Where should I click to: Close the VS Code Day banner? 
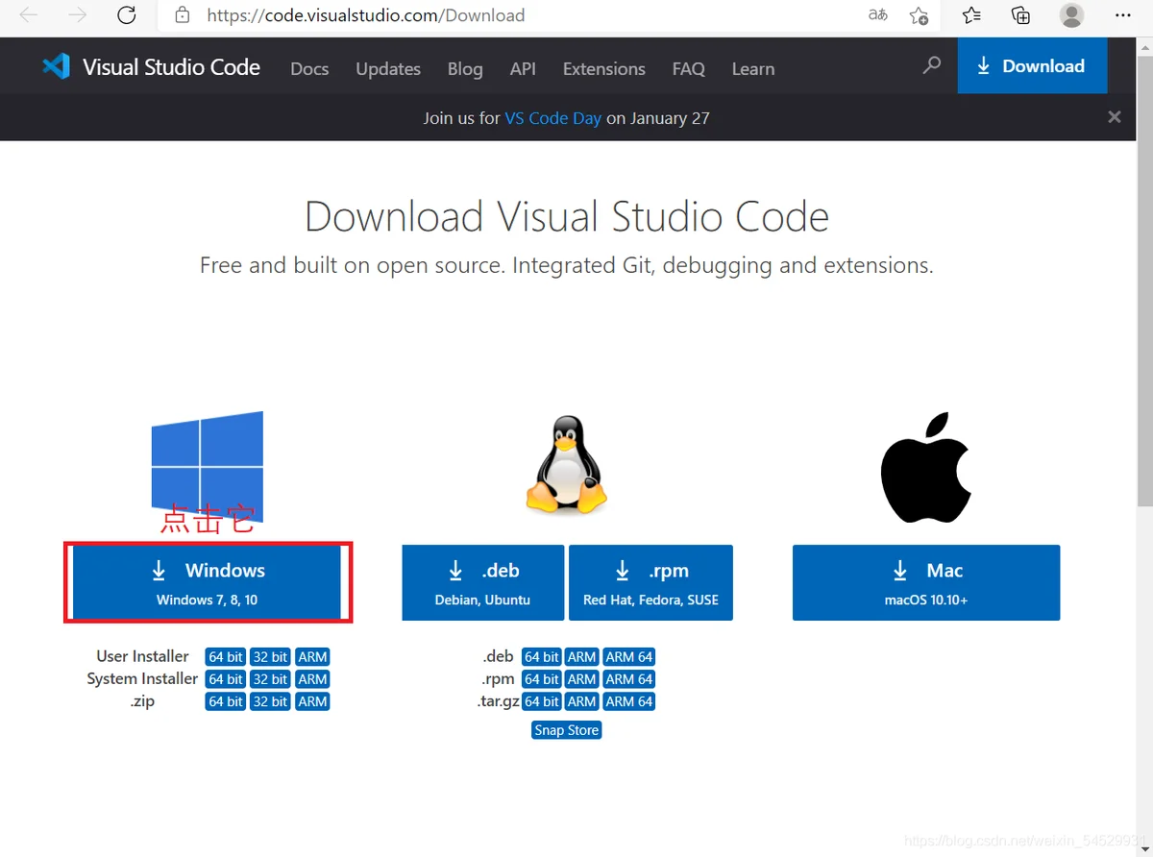click(1115, 117)
